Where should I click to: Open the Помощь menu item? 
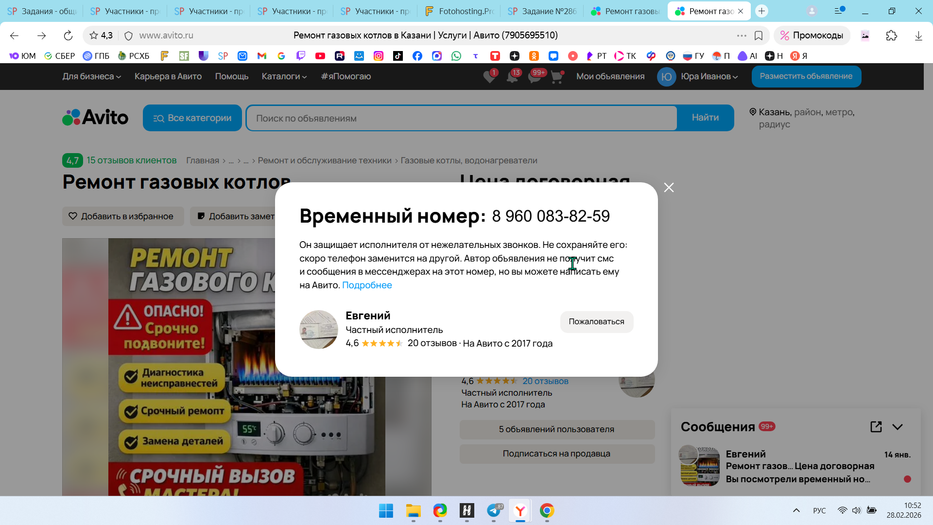tap(231, 76)
